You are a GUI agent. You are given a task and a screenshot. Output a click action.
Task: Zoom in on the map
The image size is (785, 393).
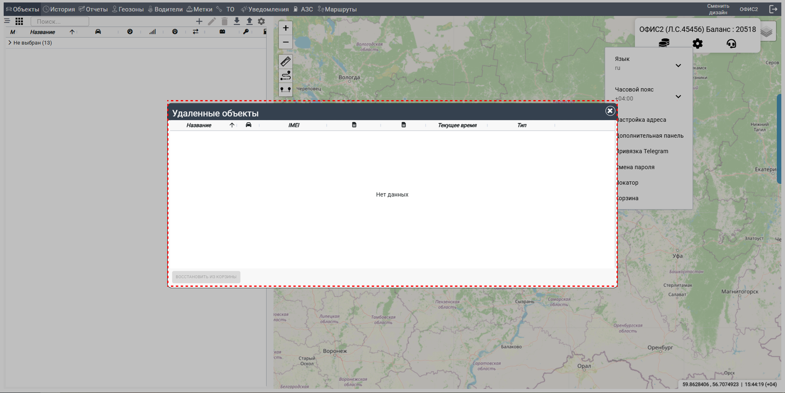coord(285,28)
